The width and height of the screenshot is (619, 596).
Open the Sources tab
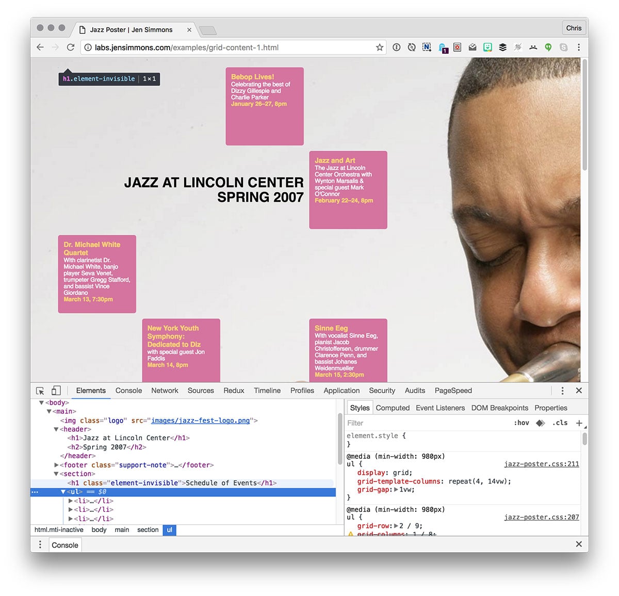tap(201, 391)
